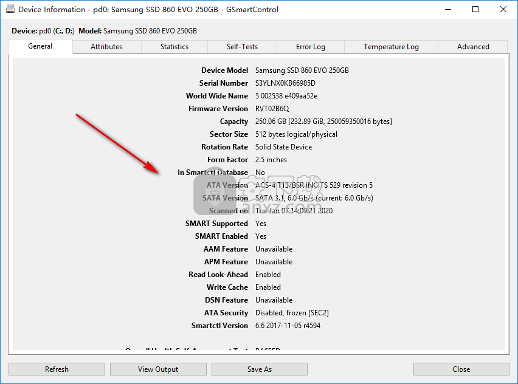518x384 pixels.
Task: View the Temperature Log tab
Action: coord(391,47)
